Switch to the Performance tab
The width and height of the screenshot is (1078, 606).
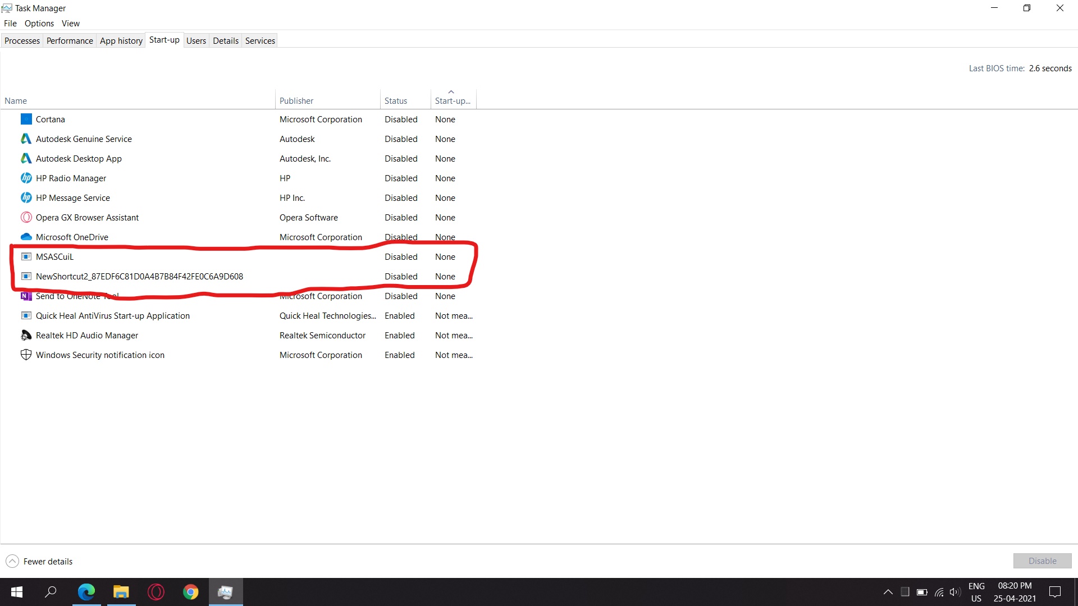[70, 40]
